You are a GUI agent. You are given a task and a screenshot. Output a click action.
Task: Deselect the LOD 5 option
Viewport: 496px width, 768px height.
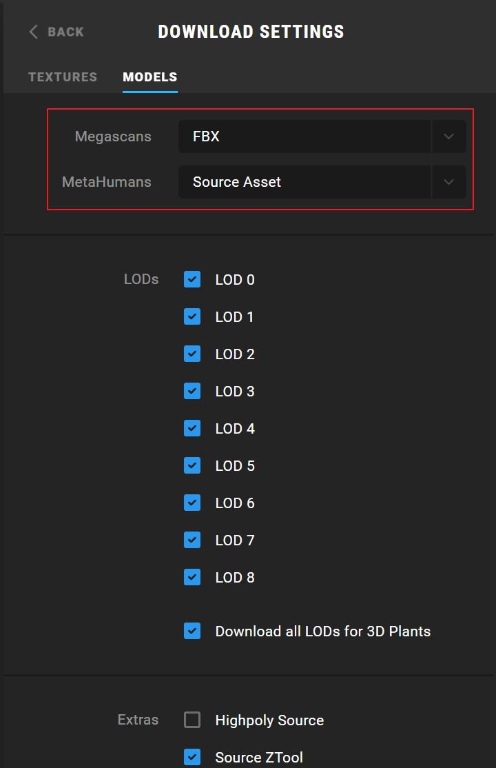pyautogui.click(x=192, y=465)
